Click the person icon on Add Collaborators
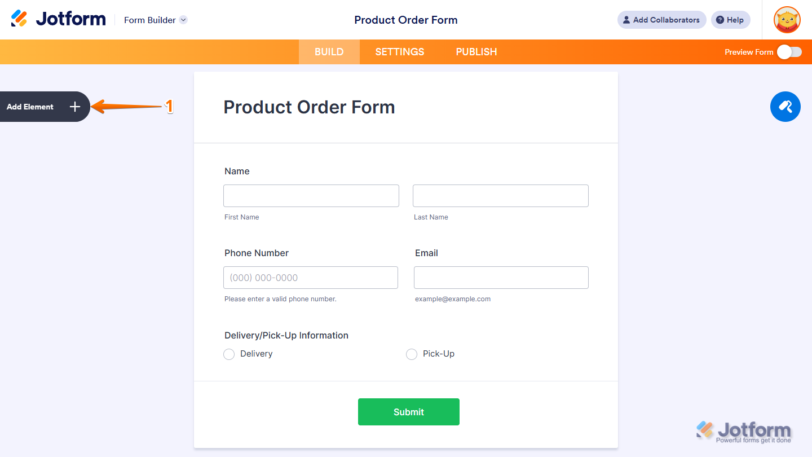This screenshot has width=812, height=457. (x=626, y=20)
